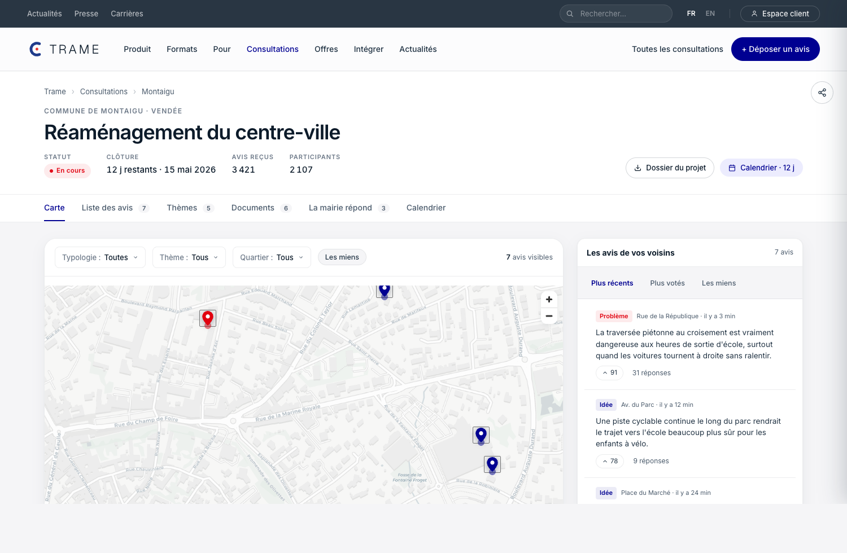Switch language to FR

tap(691, 14)
